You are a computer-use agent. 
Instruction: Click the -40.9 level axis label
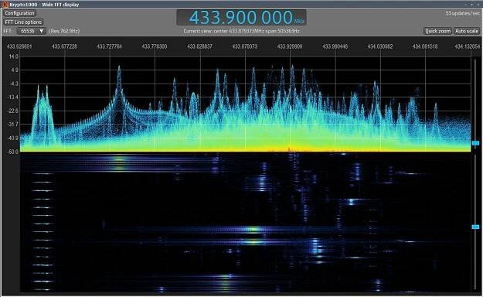point(13,138)
